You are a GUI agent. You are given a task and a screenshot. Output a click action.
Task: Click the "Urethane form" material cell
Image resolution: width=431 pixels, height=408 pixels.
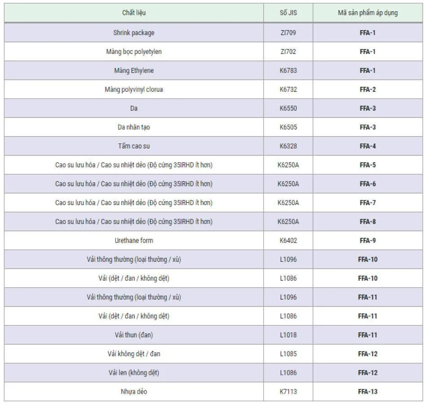pos(134,241)
